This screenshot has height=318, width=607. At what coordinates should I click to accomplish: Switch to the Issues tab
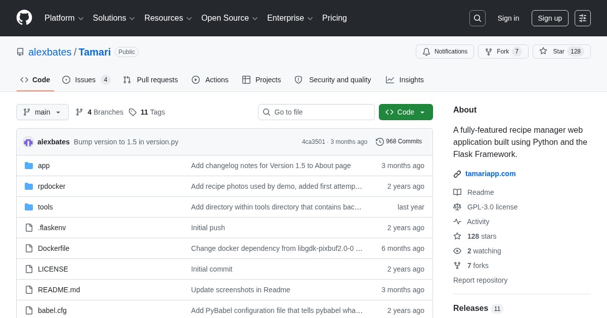[x=86, y=80]
